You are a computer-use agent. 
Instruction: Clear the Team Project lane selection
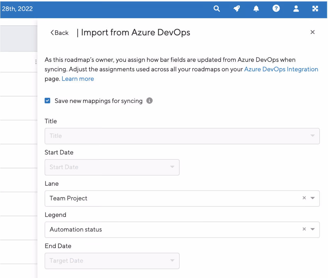click(x=304, y=198)
